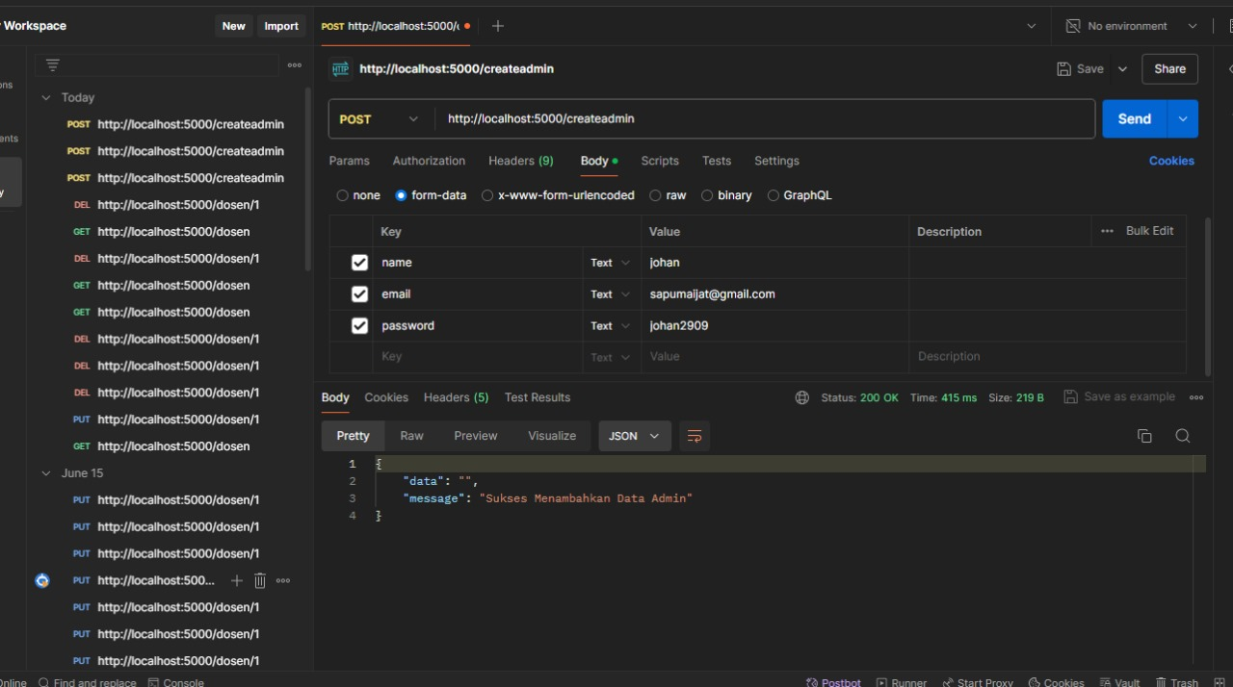Open a new request tab with the plus icon
Image resolution: width=1233 pixels, height=687 pixels.
[498, 26]
